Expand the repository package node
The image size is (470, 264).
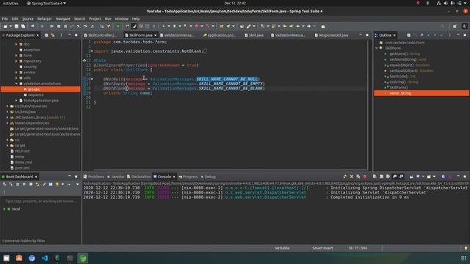[x=16, y=61]
